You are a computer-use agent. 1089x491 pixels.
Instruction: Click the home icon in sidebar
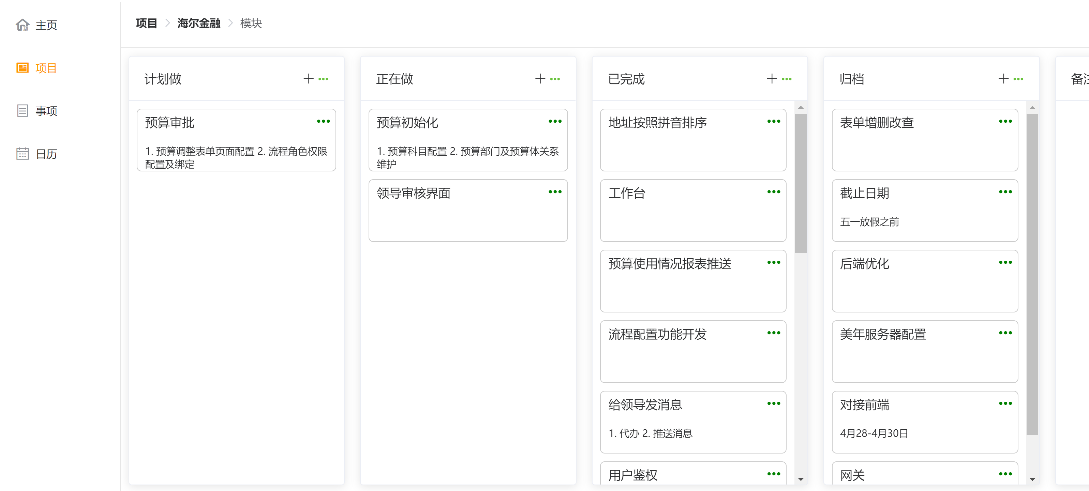(x=23, y=25)
